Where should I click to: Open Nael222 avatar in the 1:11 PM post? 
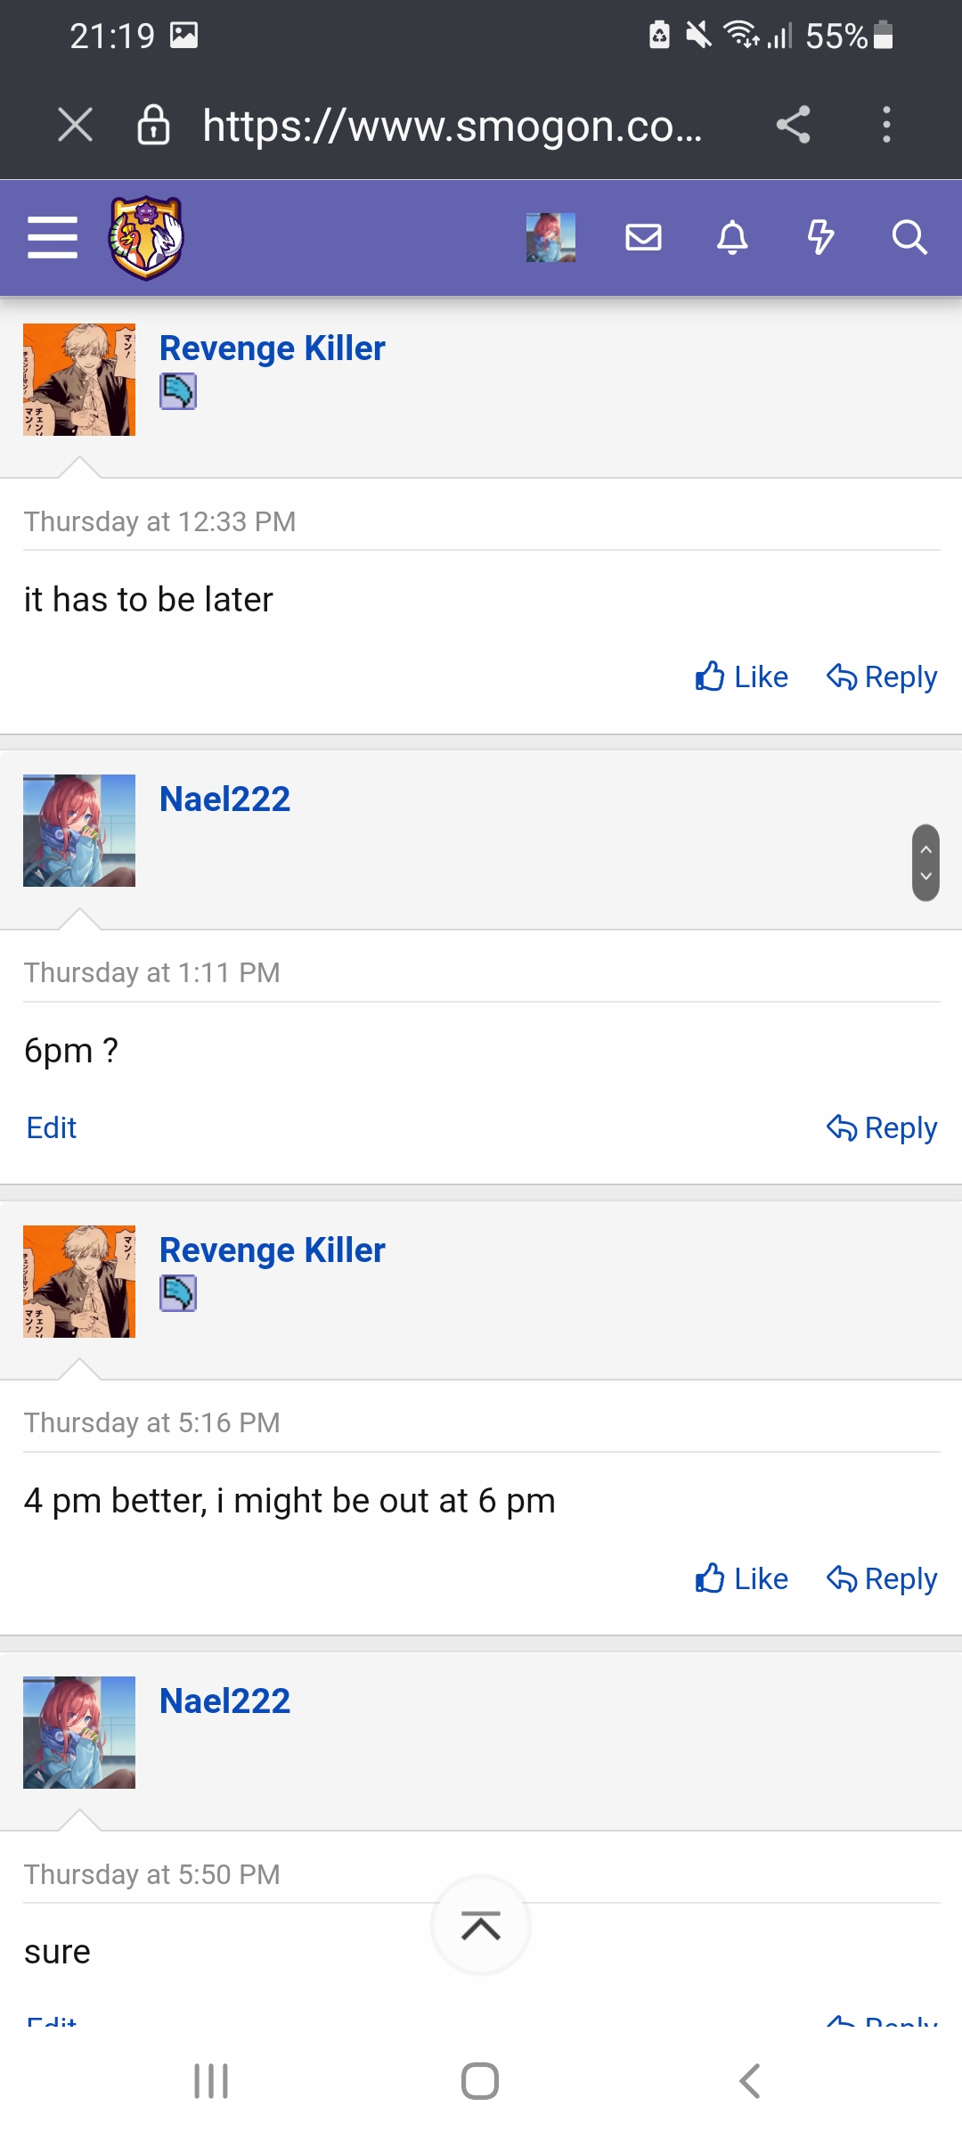pyautogui.click(x=79, y=831)
